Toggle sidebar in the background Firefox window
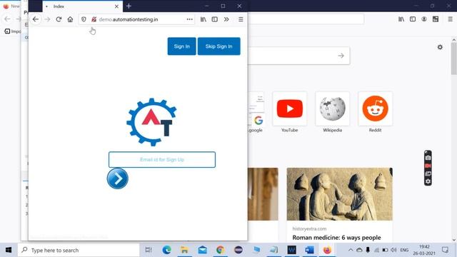This screenshot has height=257, width=457. coord(413,19)
